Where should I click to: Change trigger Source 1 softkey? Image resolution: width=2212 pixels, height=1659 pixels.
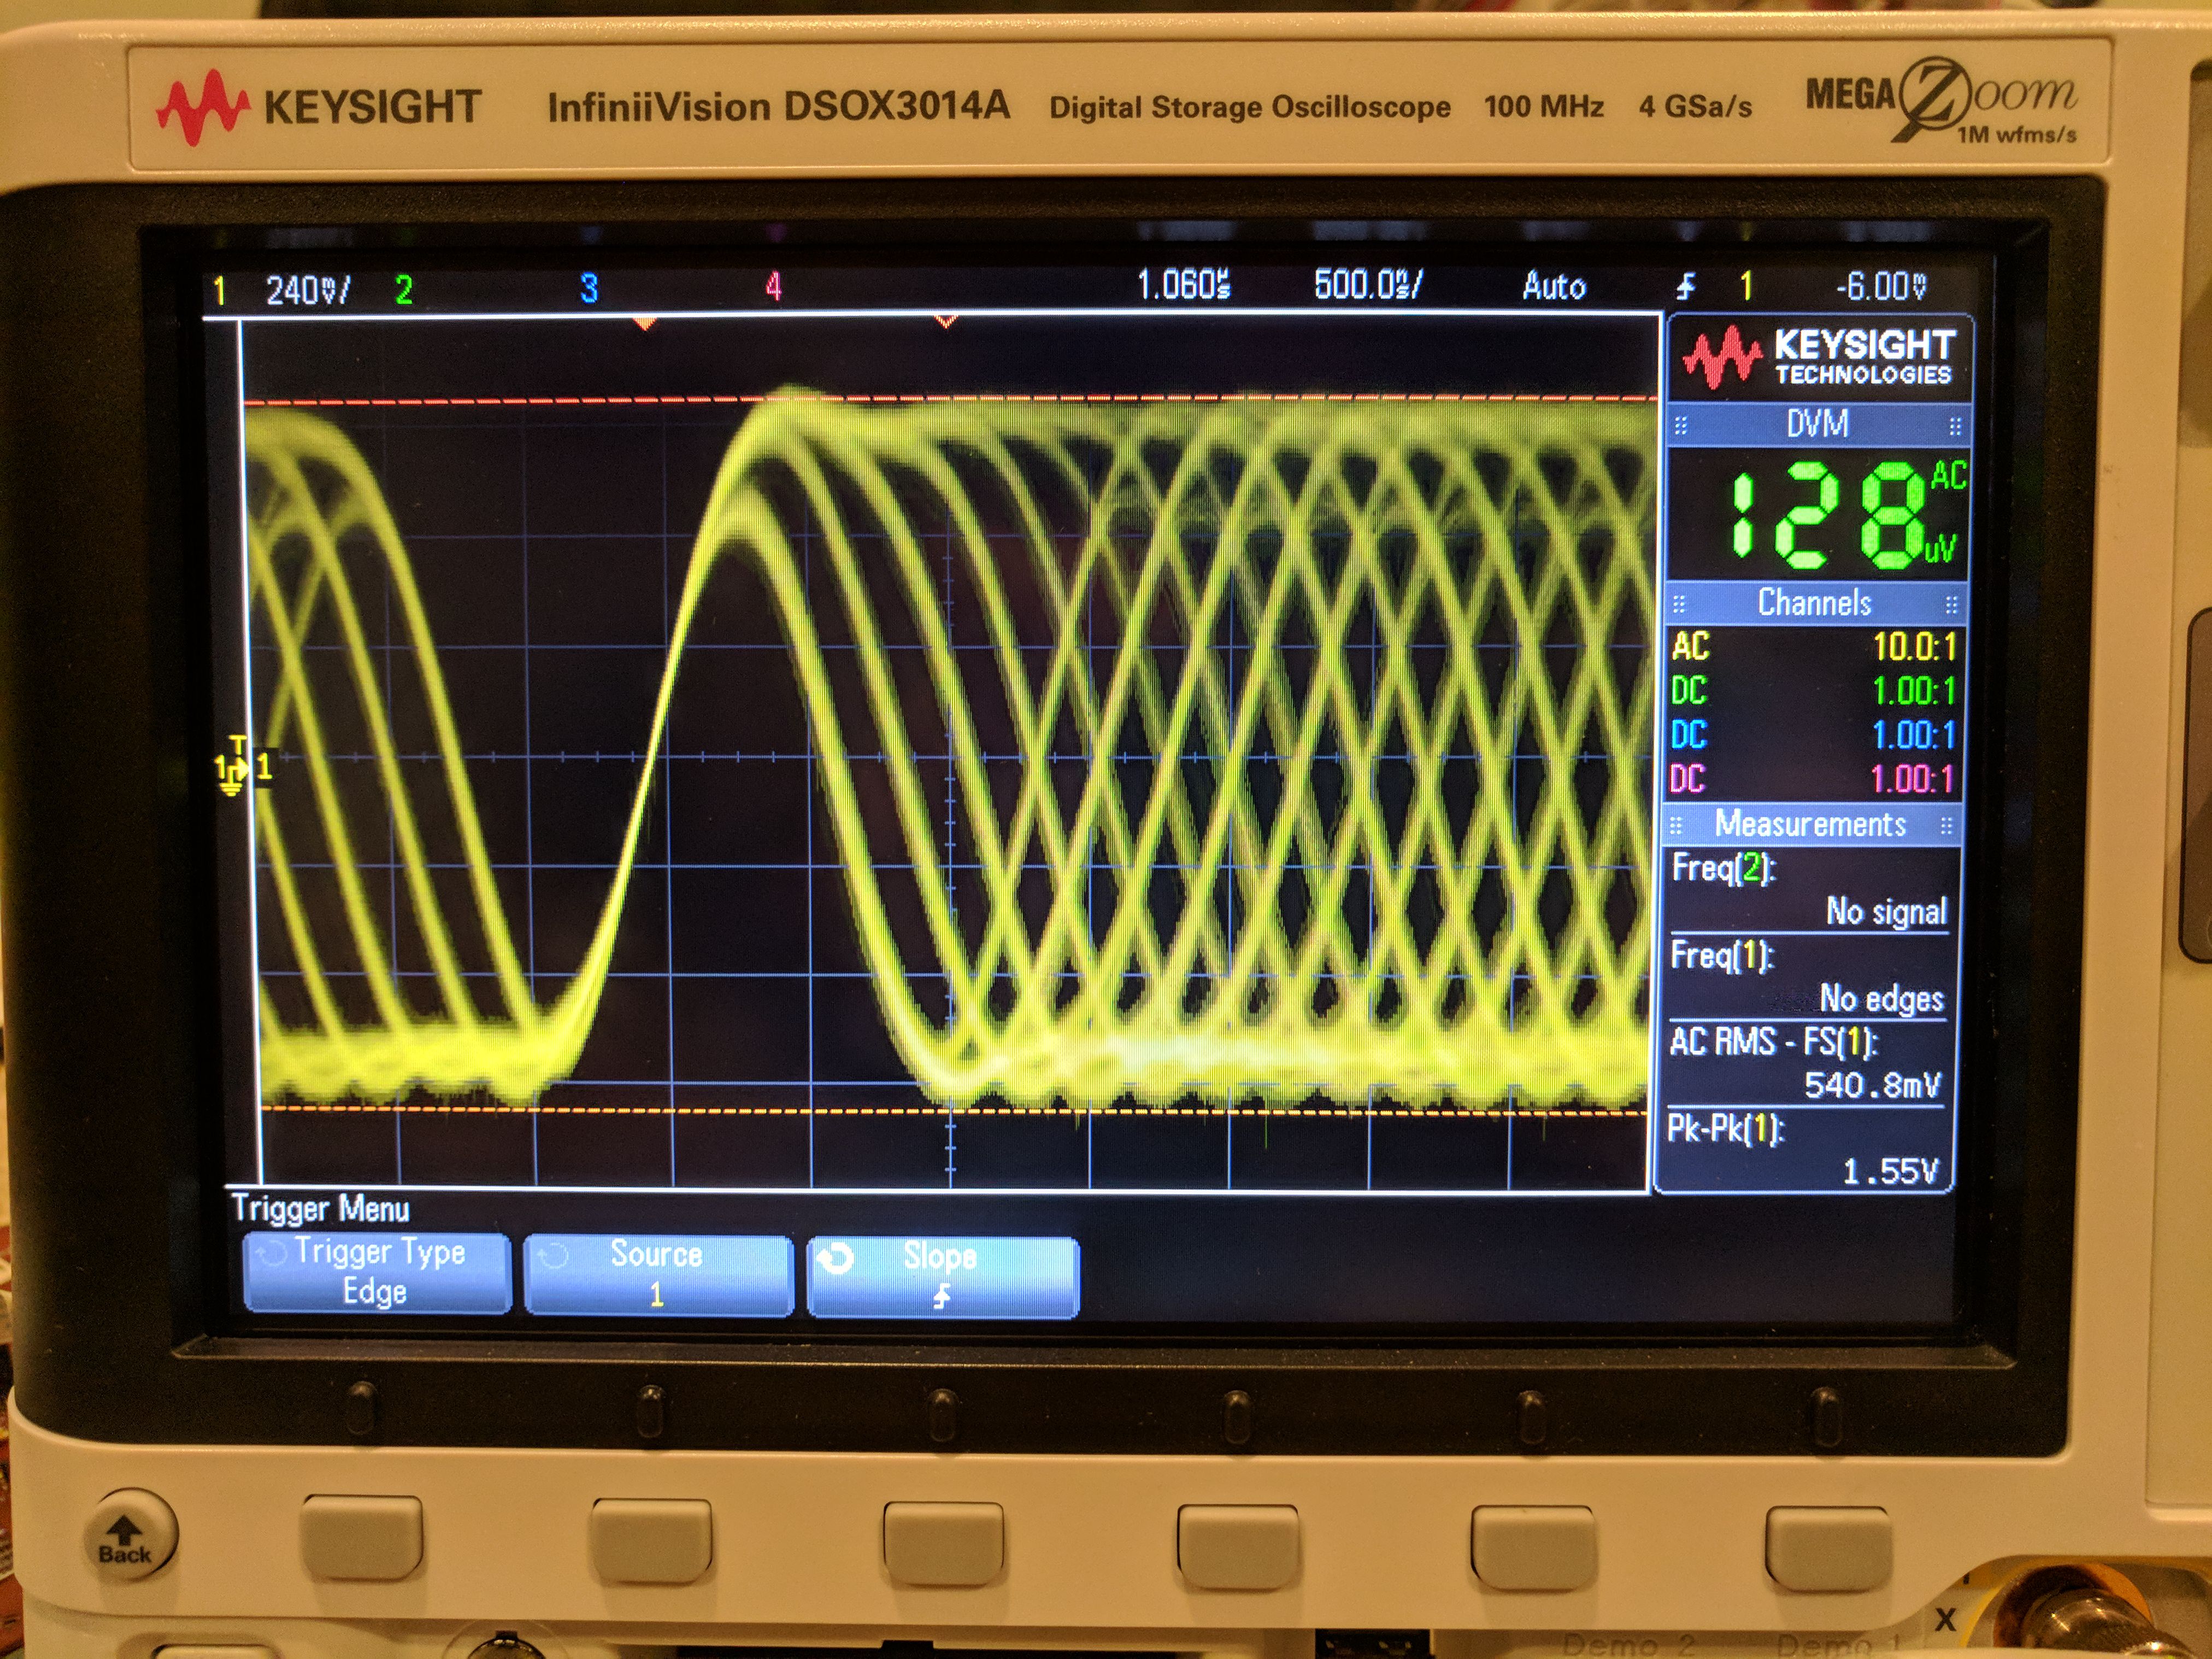click(x=657, y=1274)
